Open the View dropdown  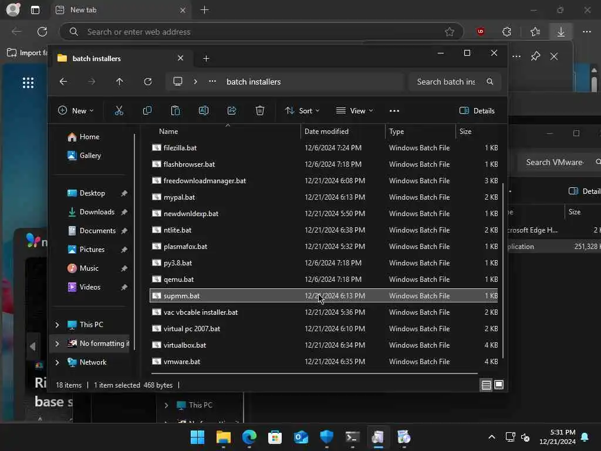pos(354,111)
